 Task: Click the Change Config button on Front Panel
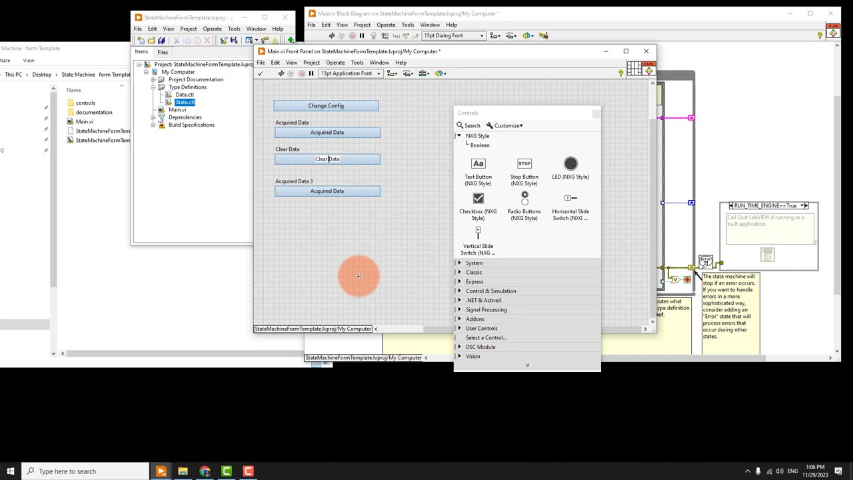click(326, 105)
